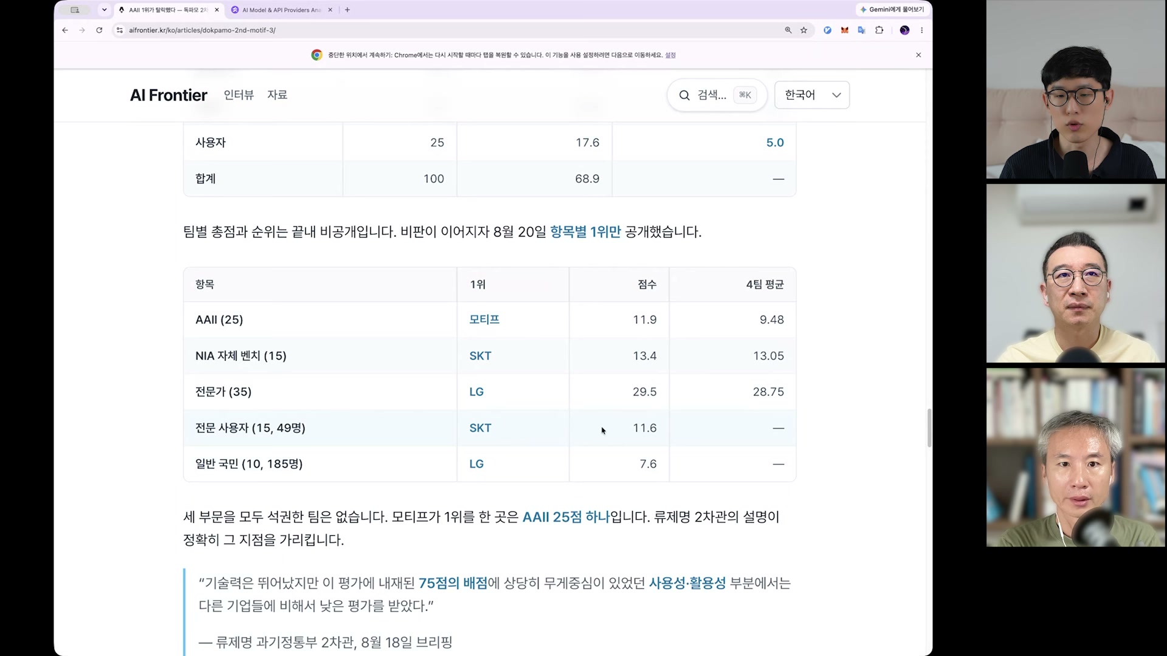The width and height of the screenshot is (1167, 656).
Task: Open the 설정 link in the notification bar
Action: pyautogui.click(x=670, y=55)
